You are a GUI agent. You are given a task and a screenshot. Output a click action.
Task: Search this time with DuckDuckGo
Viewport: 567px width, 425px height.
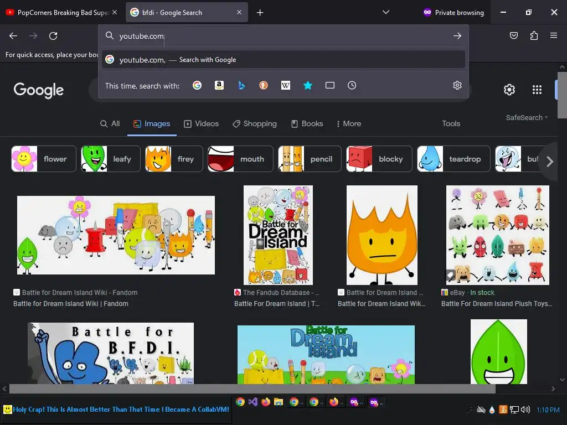click(x=264, y=85)
